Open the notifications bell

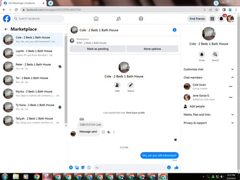221,19
